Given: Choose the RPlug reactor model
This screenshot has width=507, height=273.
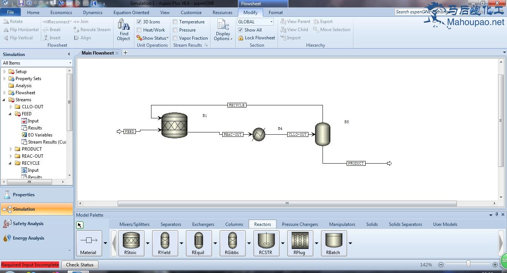Looking at the screenshot, I should click(x=300, y=243).
